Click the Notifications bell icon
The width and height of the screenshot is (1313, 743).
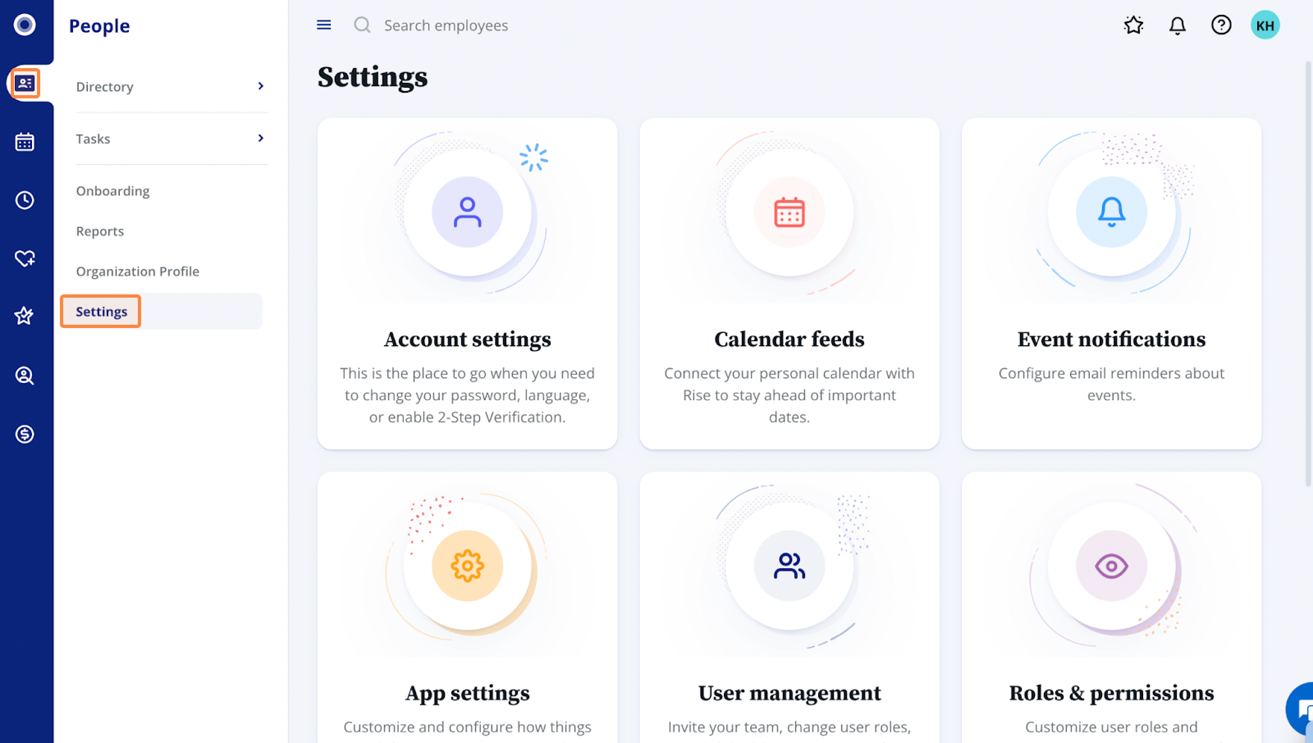(1178, 24)
